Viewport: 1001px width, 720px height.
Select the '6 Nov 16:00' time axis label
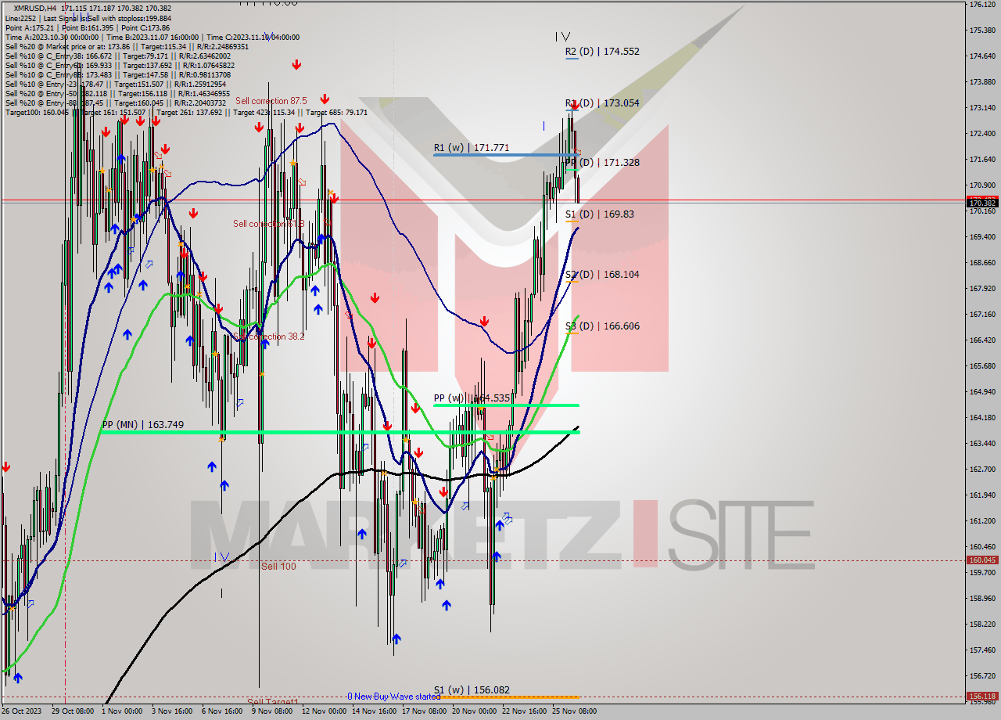coord(222,711)
